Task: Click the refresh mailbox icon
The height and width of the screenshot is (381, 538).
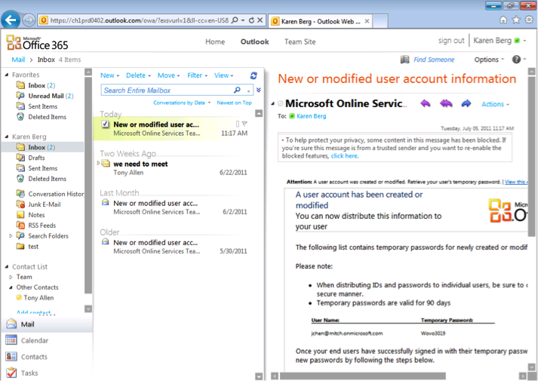Action: pyautogui.click(x=254, y=75)
